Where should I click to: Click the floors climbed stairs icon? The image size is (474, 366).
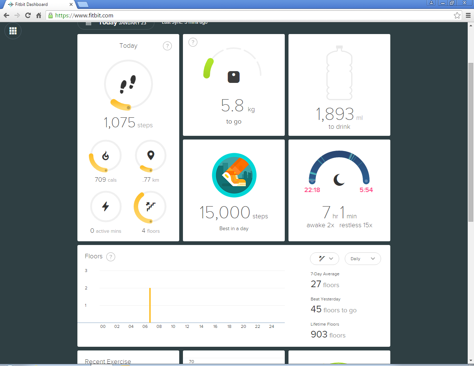click(151, 206)
